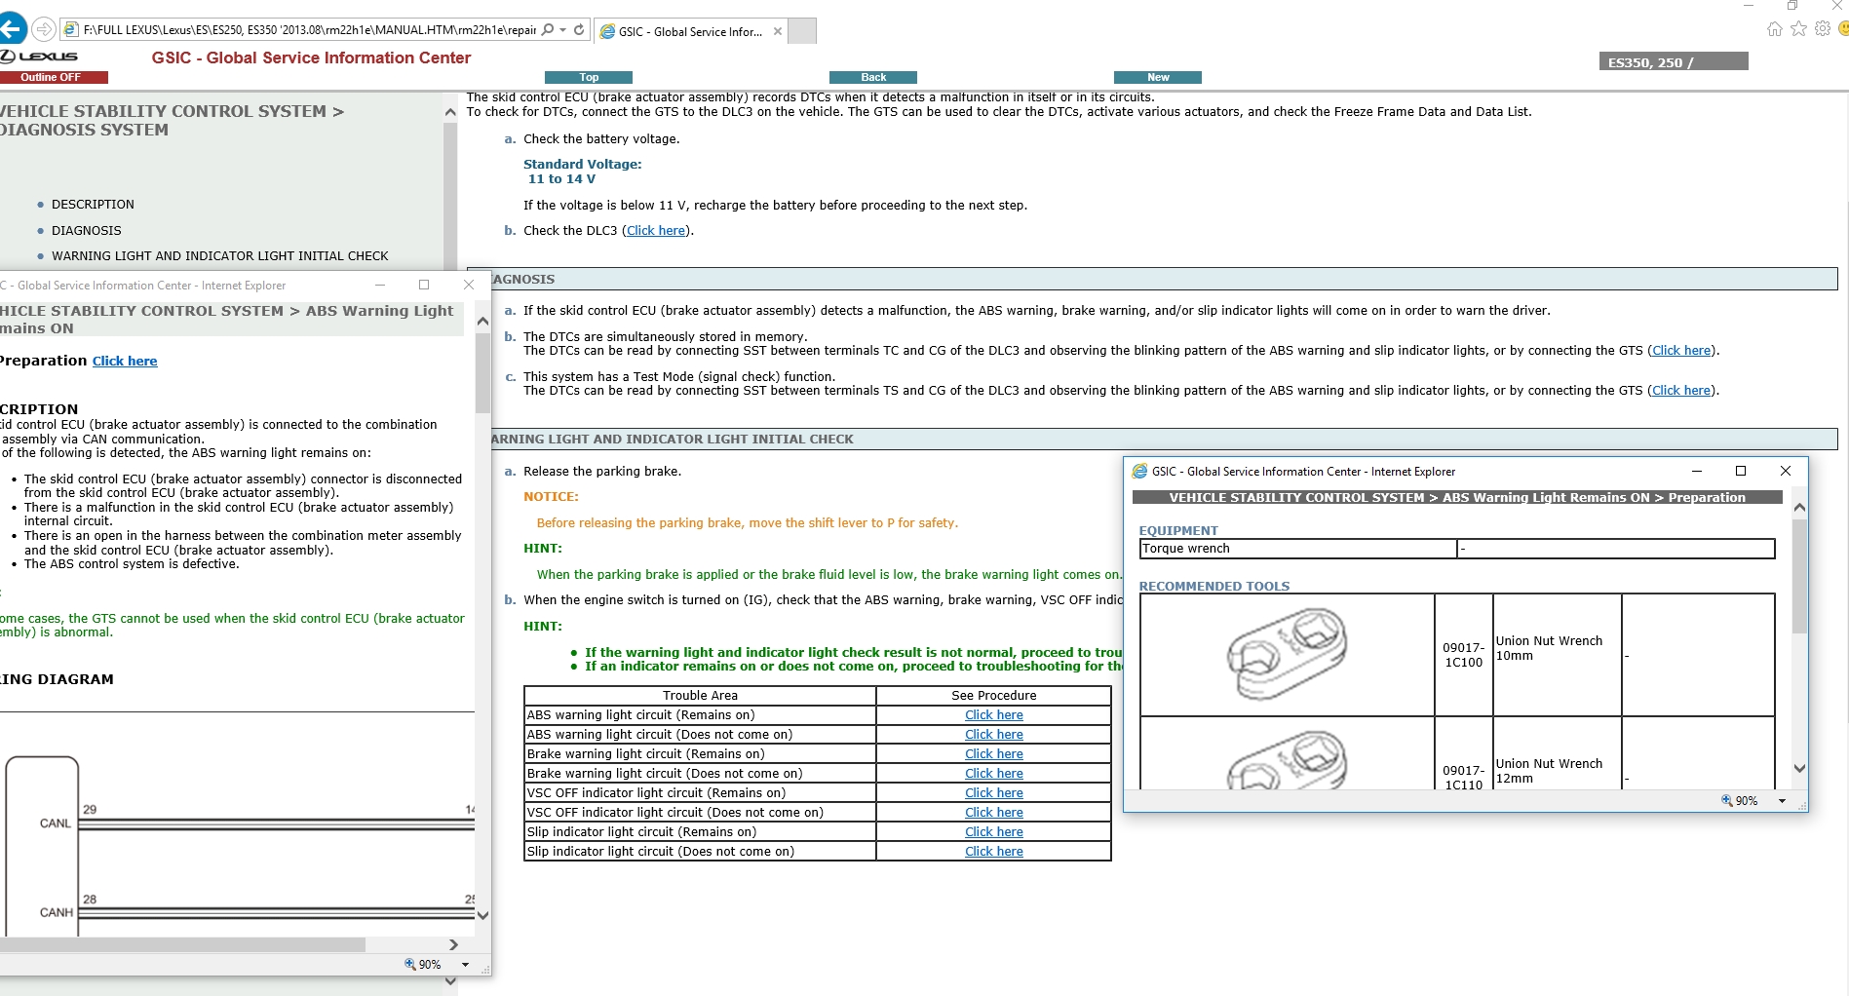1849x996 pixels.
Task: Select DIAGNOSIS in the outline list
Action: pos(87,231)
